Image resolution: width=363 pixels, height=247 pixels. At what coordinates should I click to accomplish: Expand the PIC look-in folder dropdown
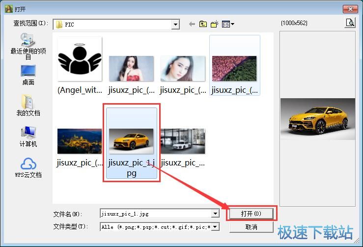[x=175, y=24]
